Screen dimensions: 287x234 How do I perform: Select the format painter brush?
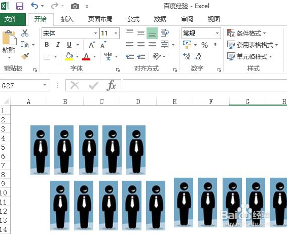[25, 56]
